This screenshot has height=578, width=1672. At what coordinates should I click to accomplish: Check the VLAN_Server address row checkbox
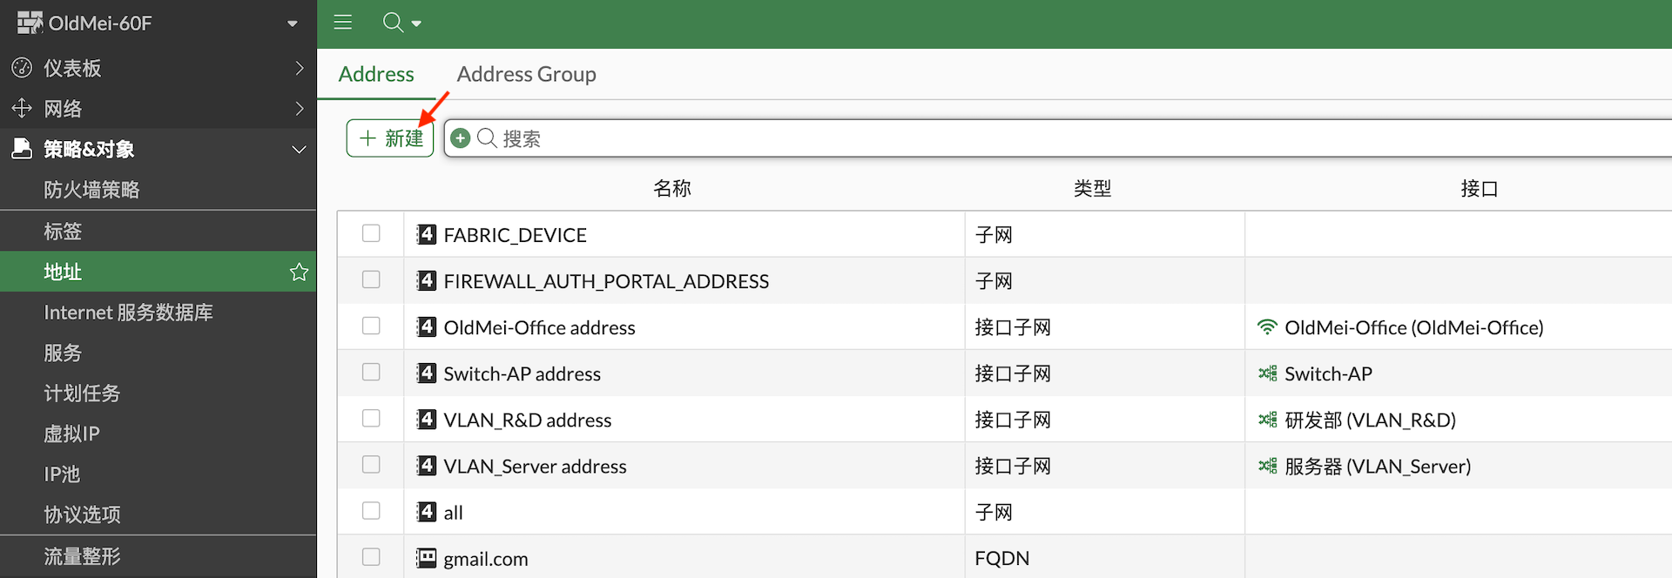[371, 464]
